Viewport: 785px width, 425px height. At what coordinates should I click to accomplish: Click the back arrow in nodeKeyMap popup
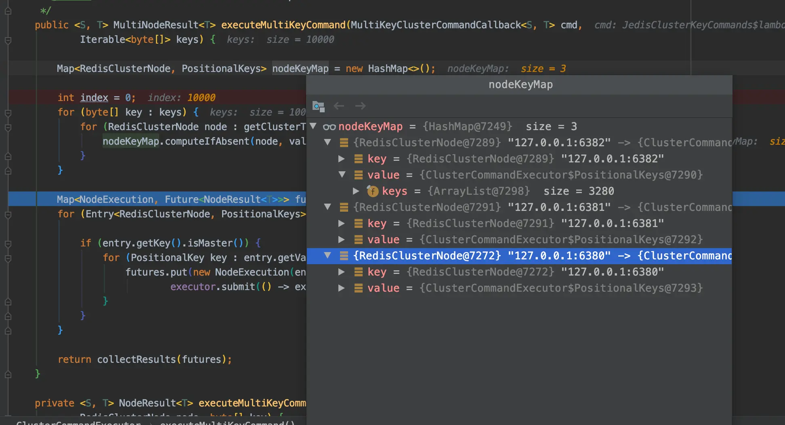[x=339, y=106]
